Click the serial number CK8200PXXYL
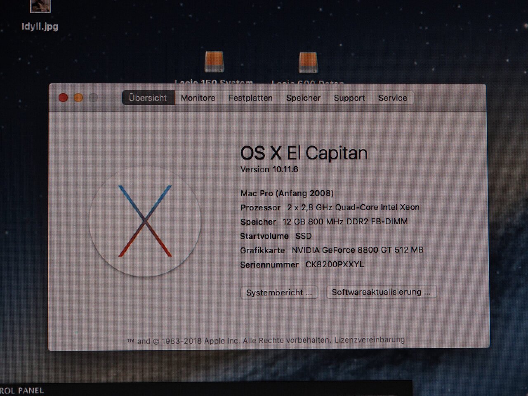 [x=335, y=264]
